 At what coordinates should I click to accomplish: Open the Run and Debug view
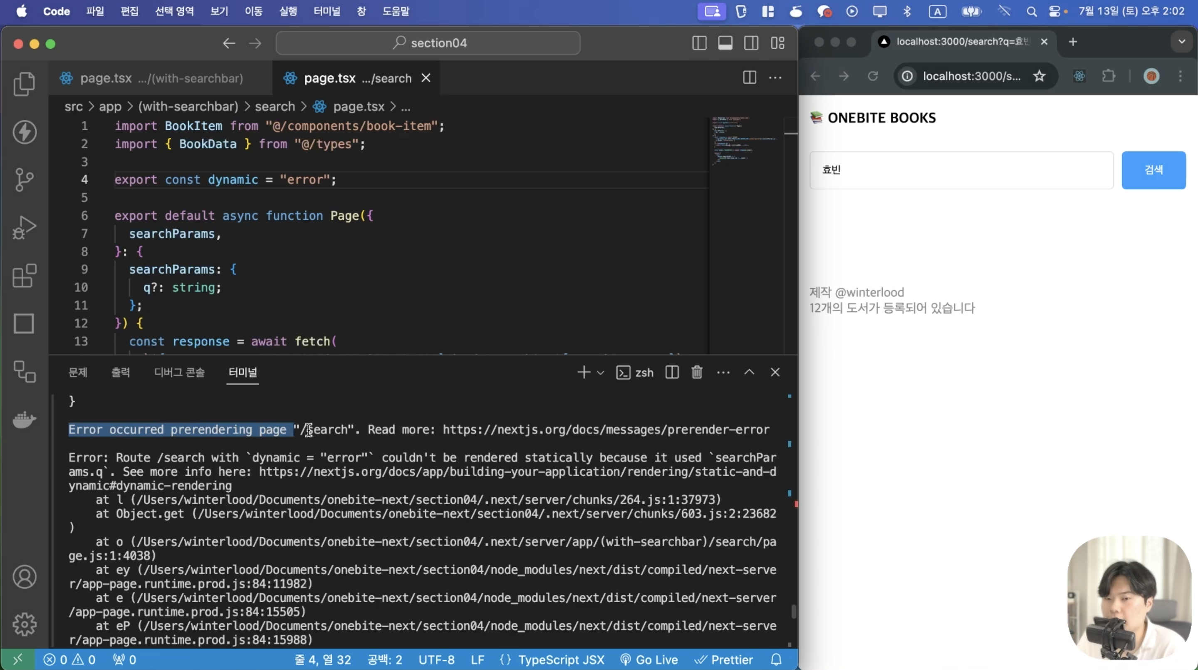click(x=24, y=228)
